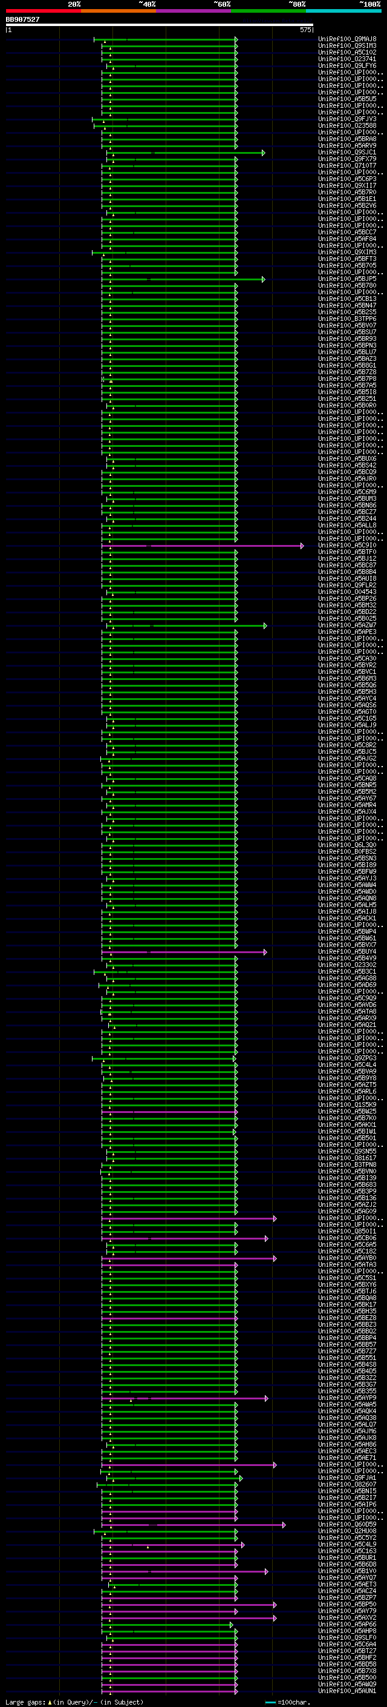This screenshot has width=387, height=1707.
Task: Click the cyan =100char. scale bar
Action: 270,1702
